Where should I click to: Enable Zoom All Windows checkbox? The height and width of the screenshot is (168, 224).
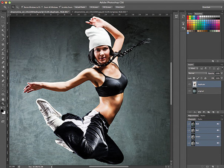click(42, 7)
